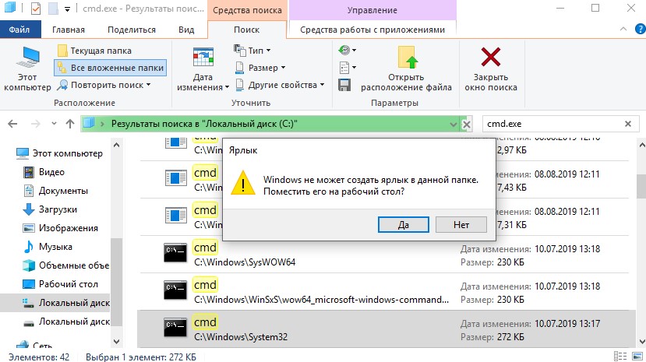The height and width of the screenshot is (362, 646).
Task: Select Текущая папка search location
Action: coord(95,51)
